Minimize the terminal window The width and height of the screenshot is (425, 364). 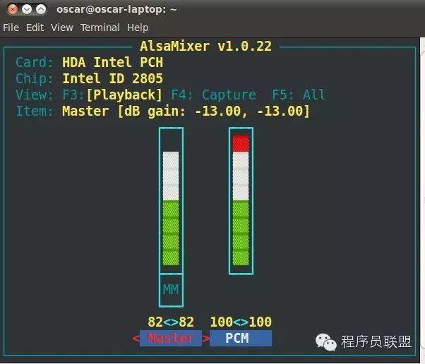(x=27, y=9)
